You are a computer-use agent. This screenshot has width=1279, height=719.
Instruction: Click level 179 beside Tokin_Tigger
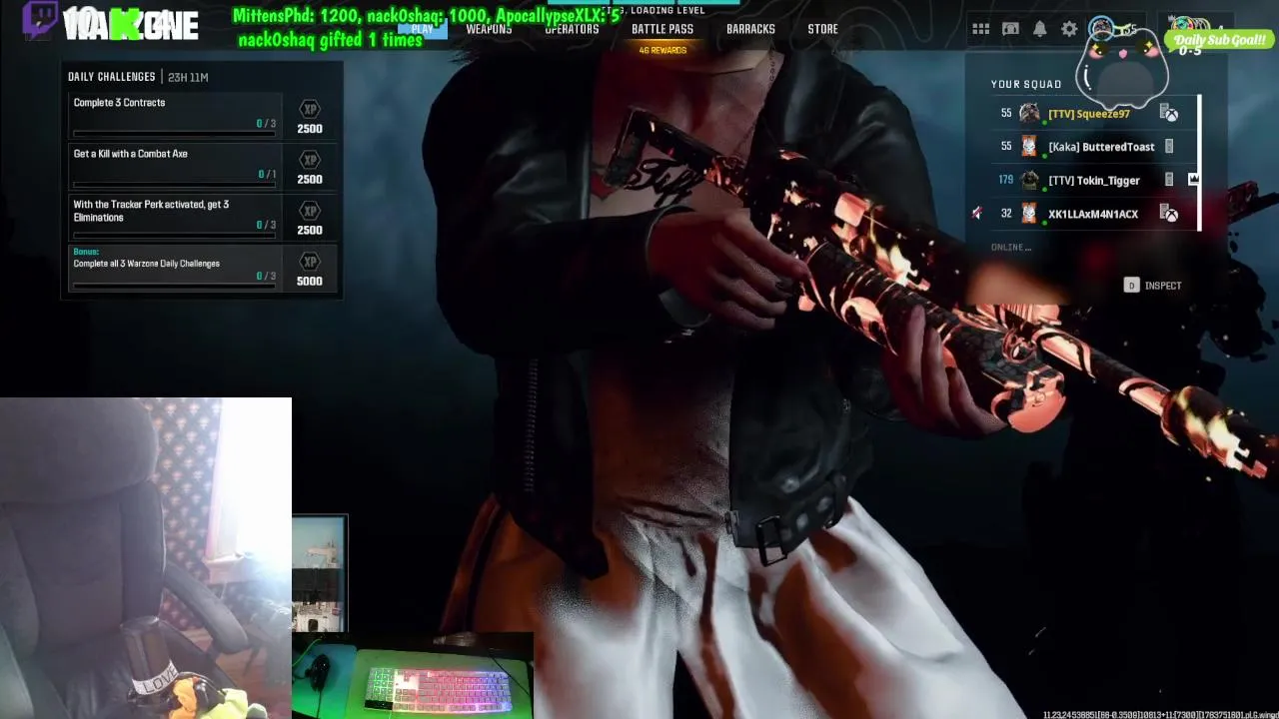click(x=1005, y=180)
